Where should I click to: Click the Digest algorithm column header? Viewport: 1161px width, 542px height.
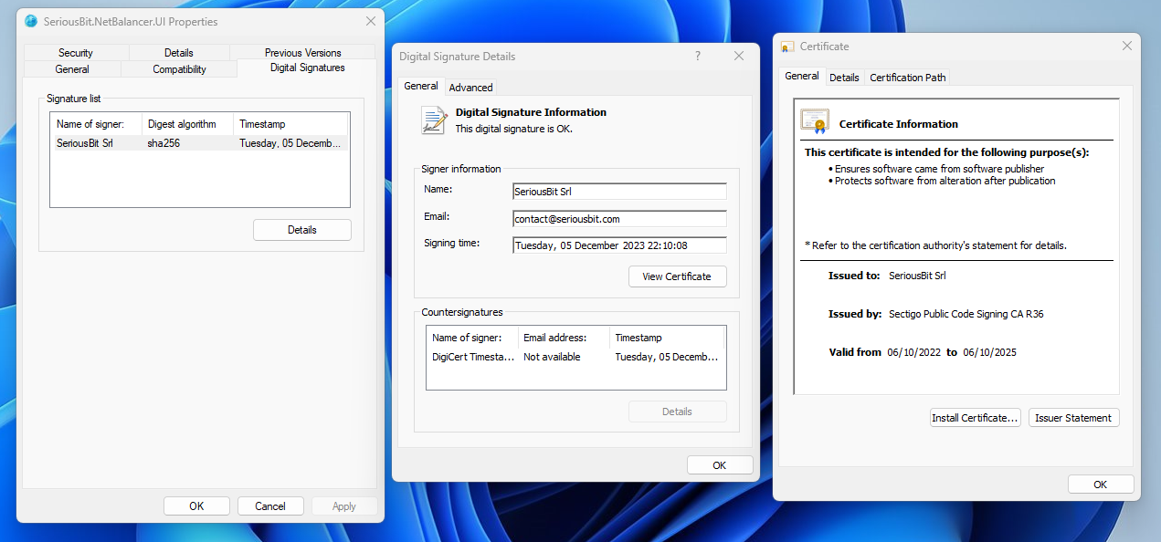click(187, 124)
